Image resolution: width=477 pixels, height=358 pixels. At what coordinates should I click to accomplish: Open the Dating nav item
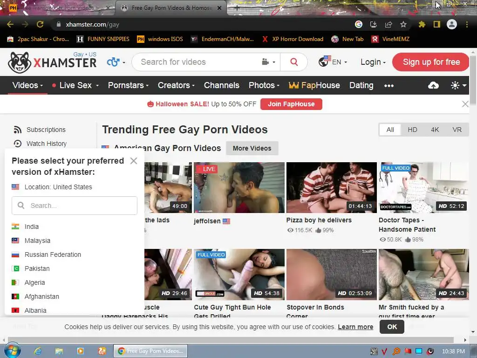361,85
